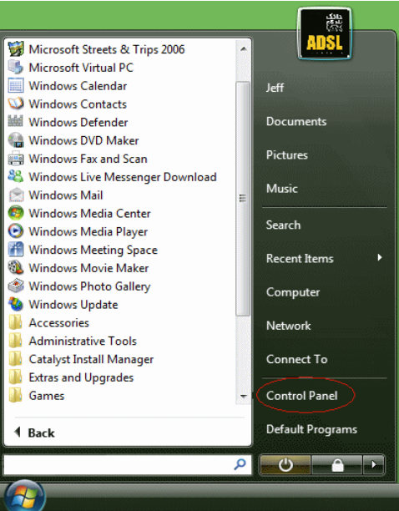Expand the Recent Items submenu arrow

[380, 258]
